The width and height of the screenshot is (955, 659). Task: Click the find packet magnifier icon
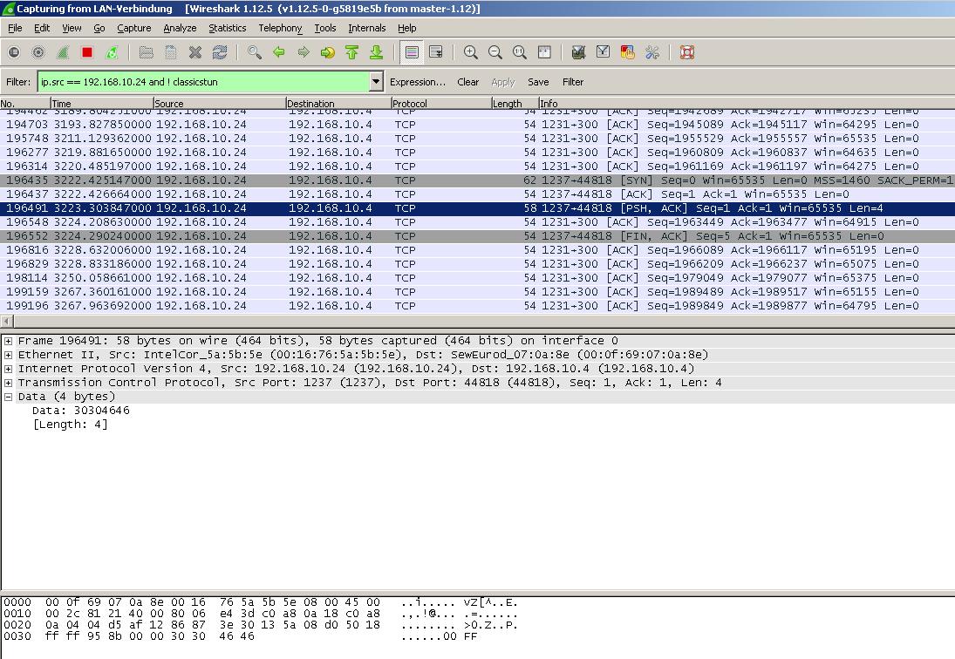(255, 52)
